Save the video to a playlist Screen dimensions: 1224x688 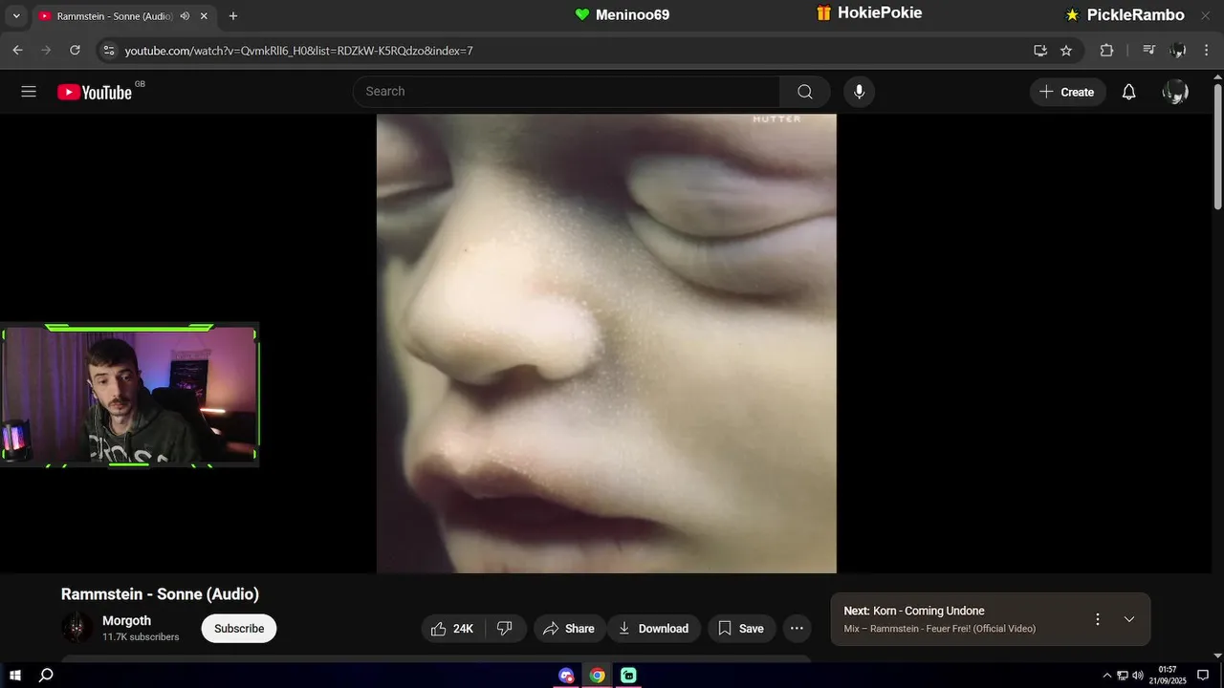tap(741, 628)
